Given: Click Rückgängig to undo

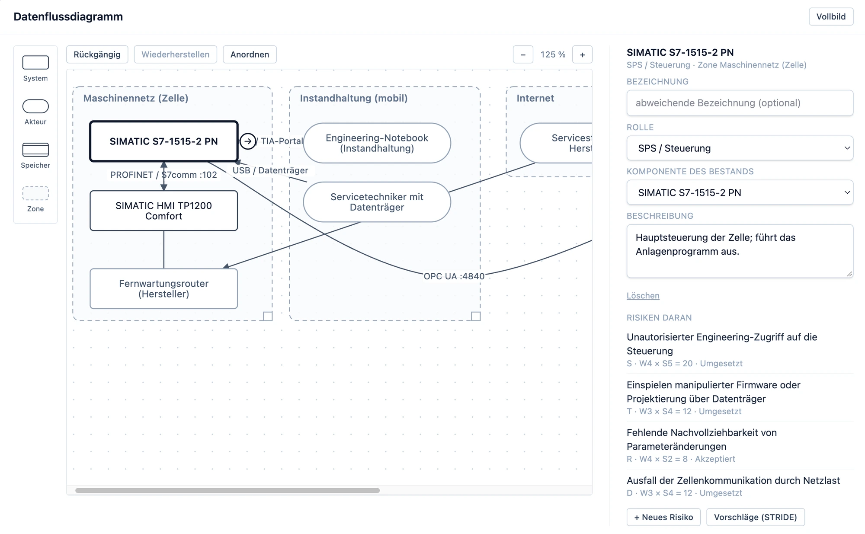Looking at the screenshot, I should [97, 54].
